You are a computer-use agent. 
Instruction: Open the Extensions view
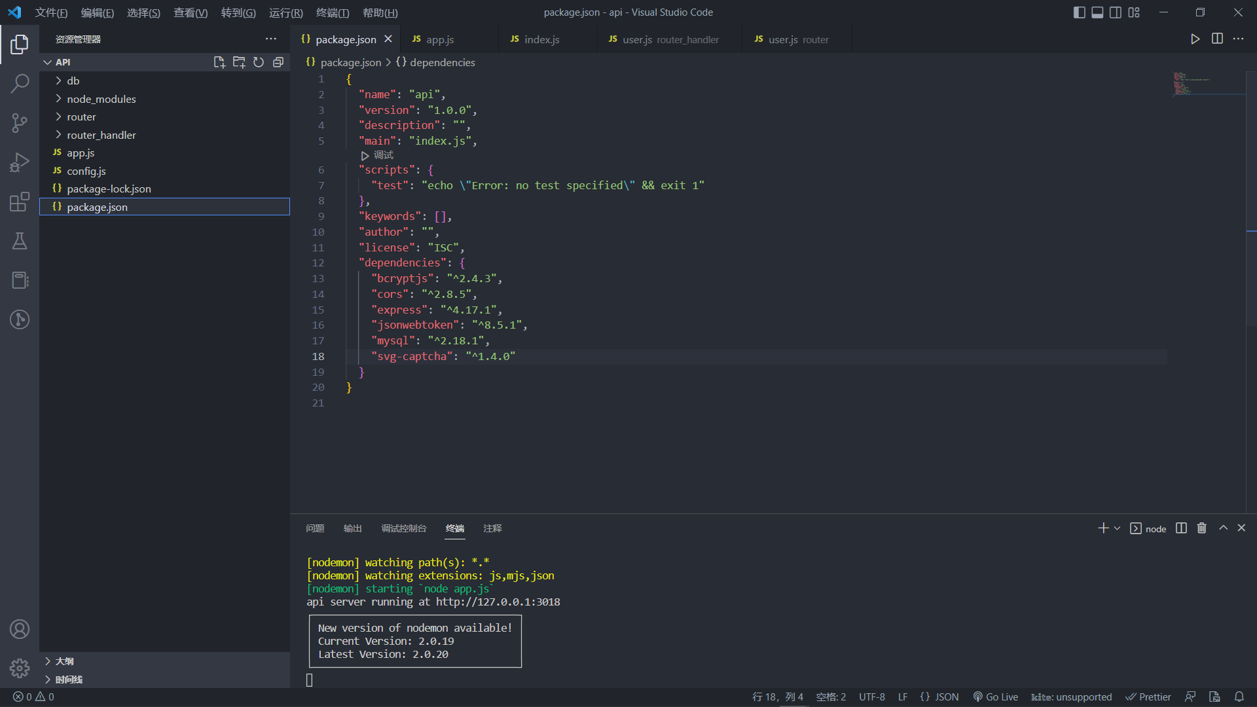20,202
